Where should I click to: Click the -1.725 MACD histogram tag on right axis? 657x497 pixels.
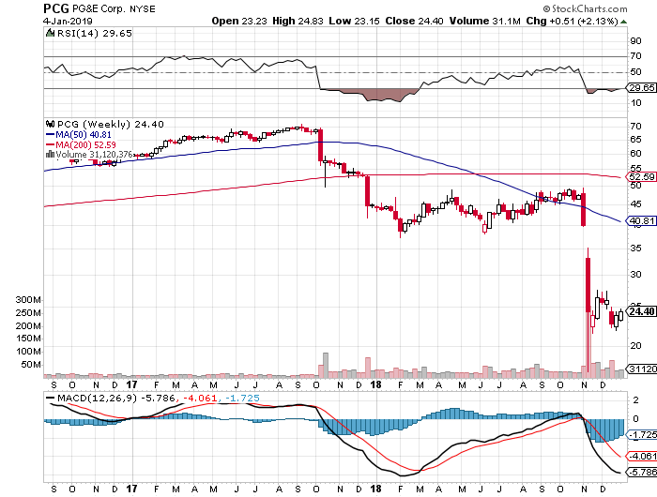pyautogui.click(x=641, y=434)
